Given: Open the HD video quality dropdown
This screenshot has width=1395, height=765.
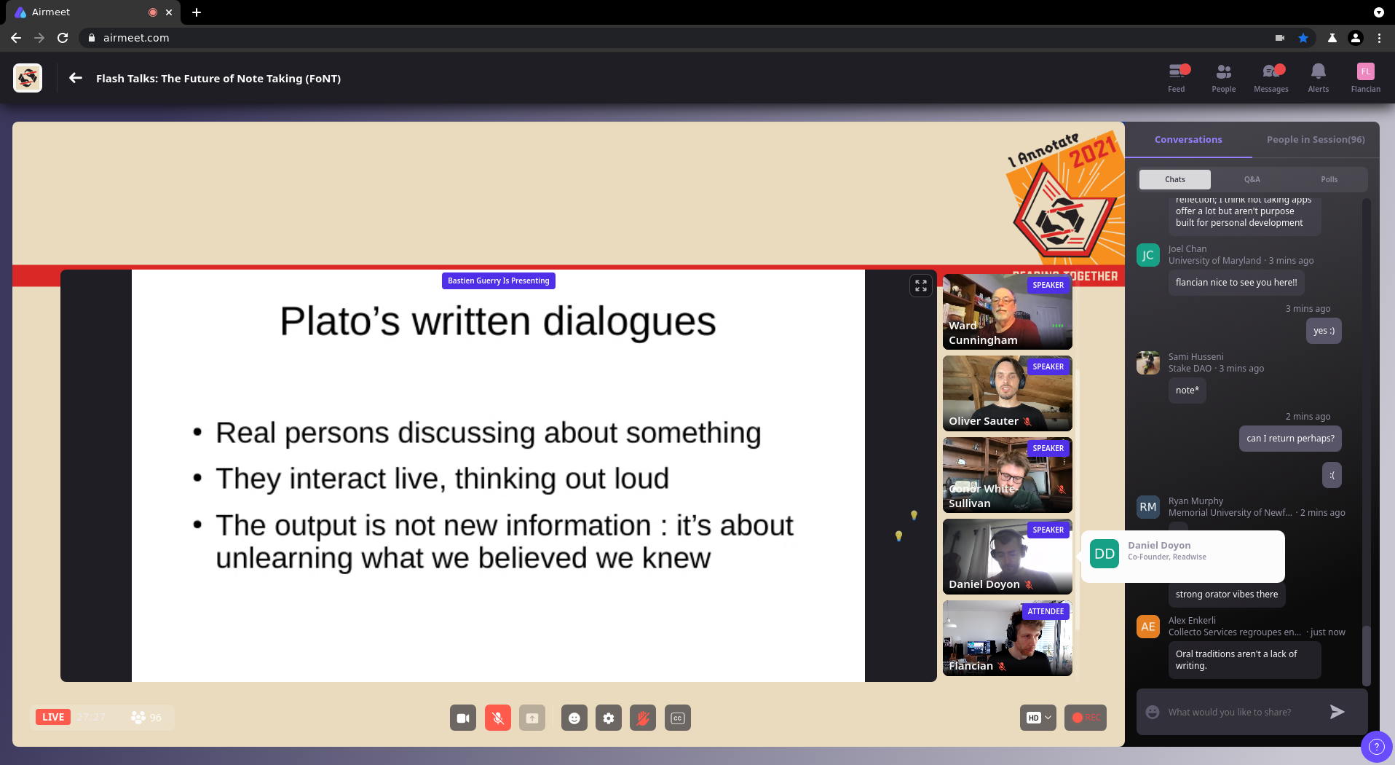Looking at the screenshot, I should click(x=1038, y=718).
